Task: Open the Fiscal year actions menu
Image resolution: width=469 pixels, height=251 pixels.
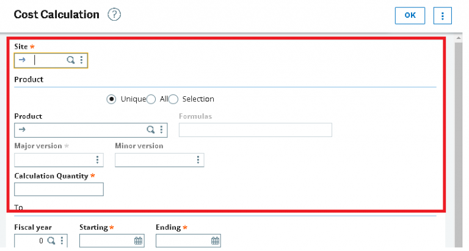Action: point(62,241)
